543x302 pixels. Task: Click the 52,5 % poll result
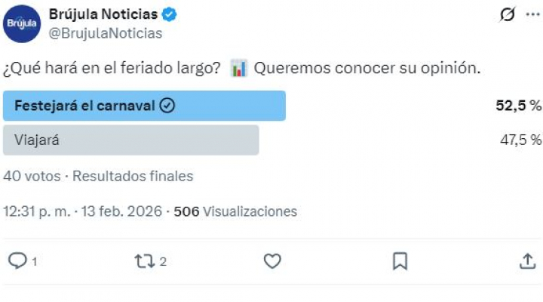[x=518, y=106]
